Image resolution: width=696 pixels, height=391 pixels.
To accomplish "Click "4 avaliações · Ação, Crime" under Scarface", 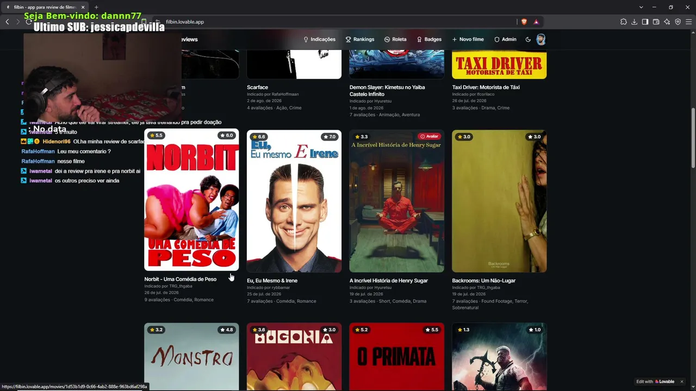I will pos(274,108).
